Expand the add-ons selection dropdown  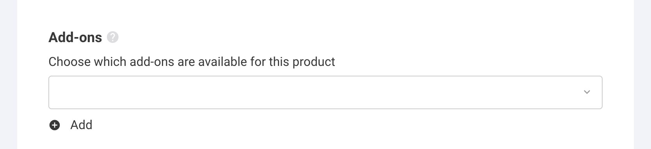click(x=325, y=92)
